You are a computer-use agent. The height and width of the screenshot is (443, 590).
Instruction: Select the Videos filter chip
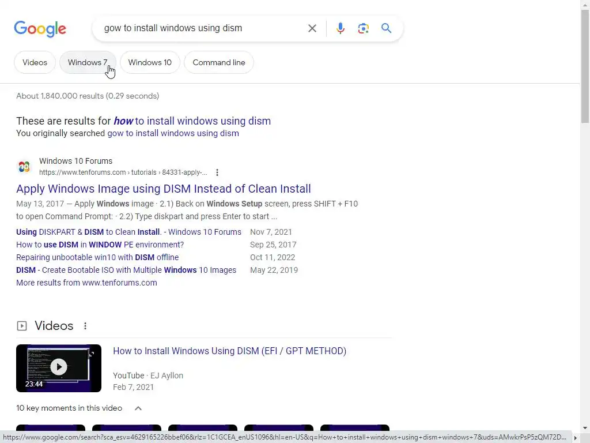(35, 62)
